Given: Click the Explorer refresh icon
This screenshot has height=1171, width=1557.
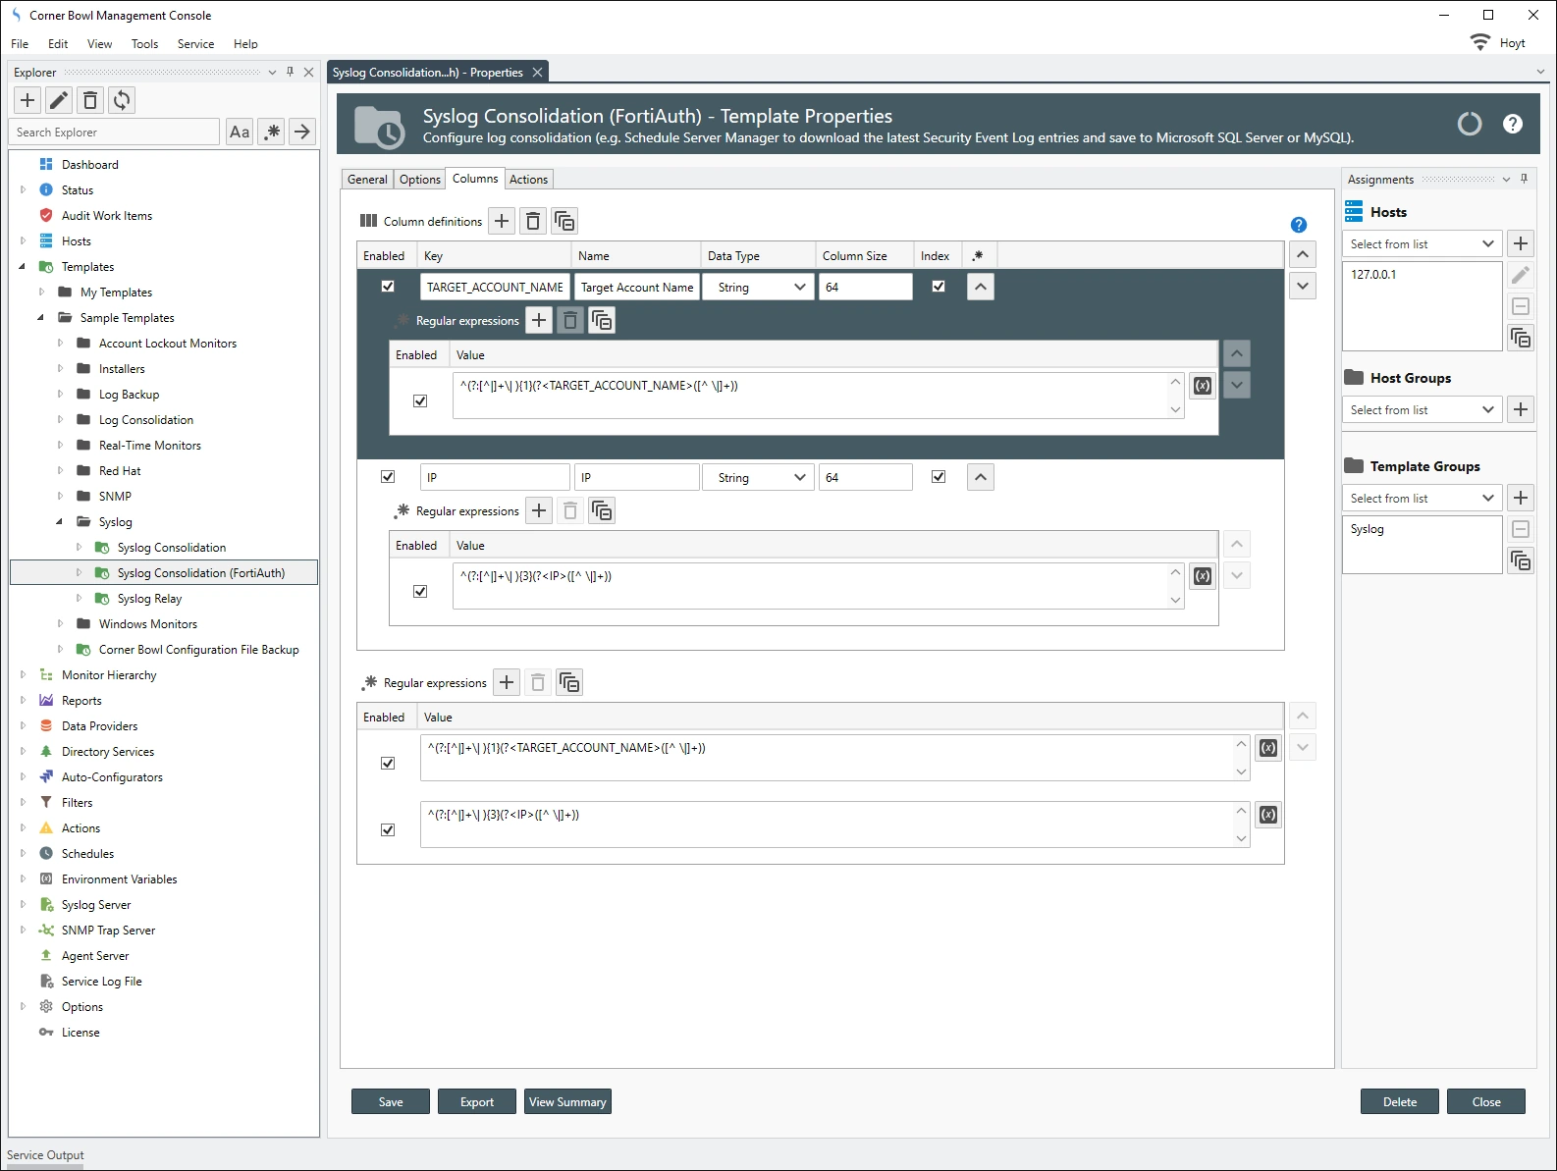Looking at the screenshot, I should pos(122,100).
